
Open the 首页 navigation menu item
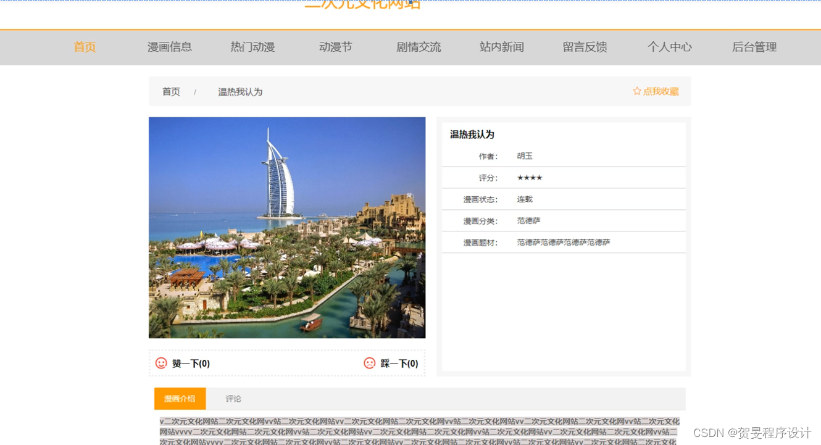click(85, 47)
